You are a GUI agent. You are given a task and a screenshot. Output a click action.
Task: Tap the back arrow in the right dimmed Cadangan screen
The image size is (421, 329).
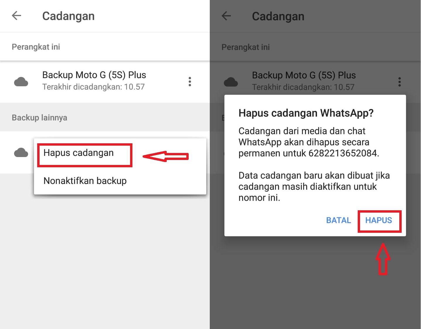point(226,16)
